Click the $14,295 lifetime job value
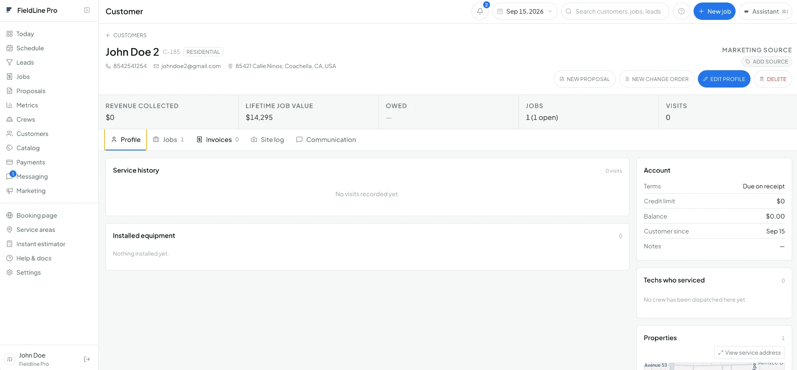 click(x=259, y=117)
